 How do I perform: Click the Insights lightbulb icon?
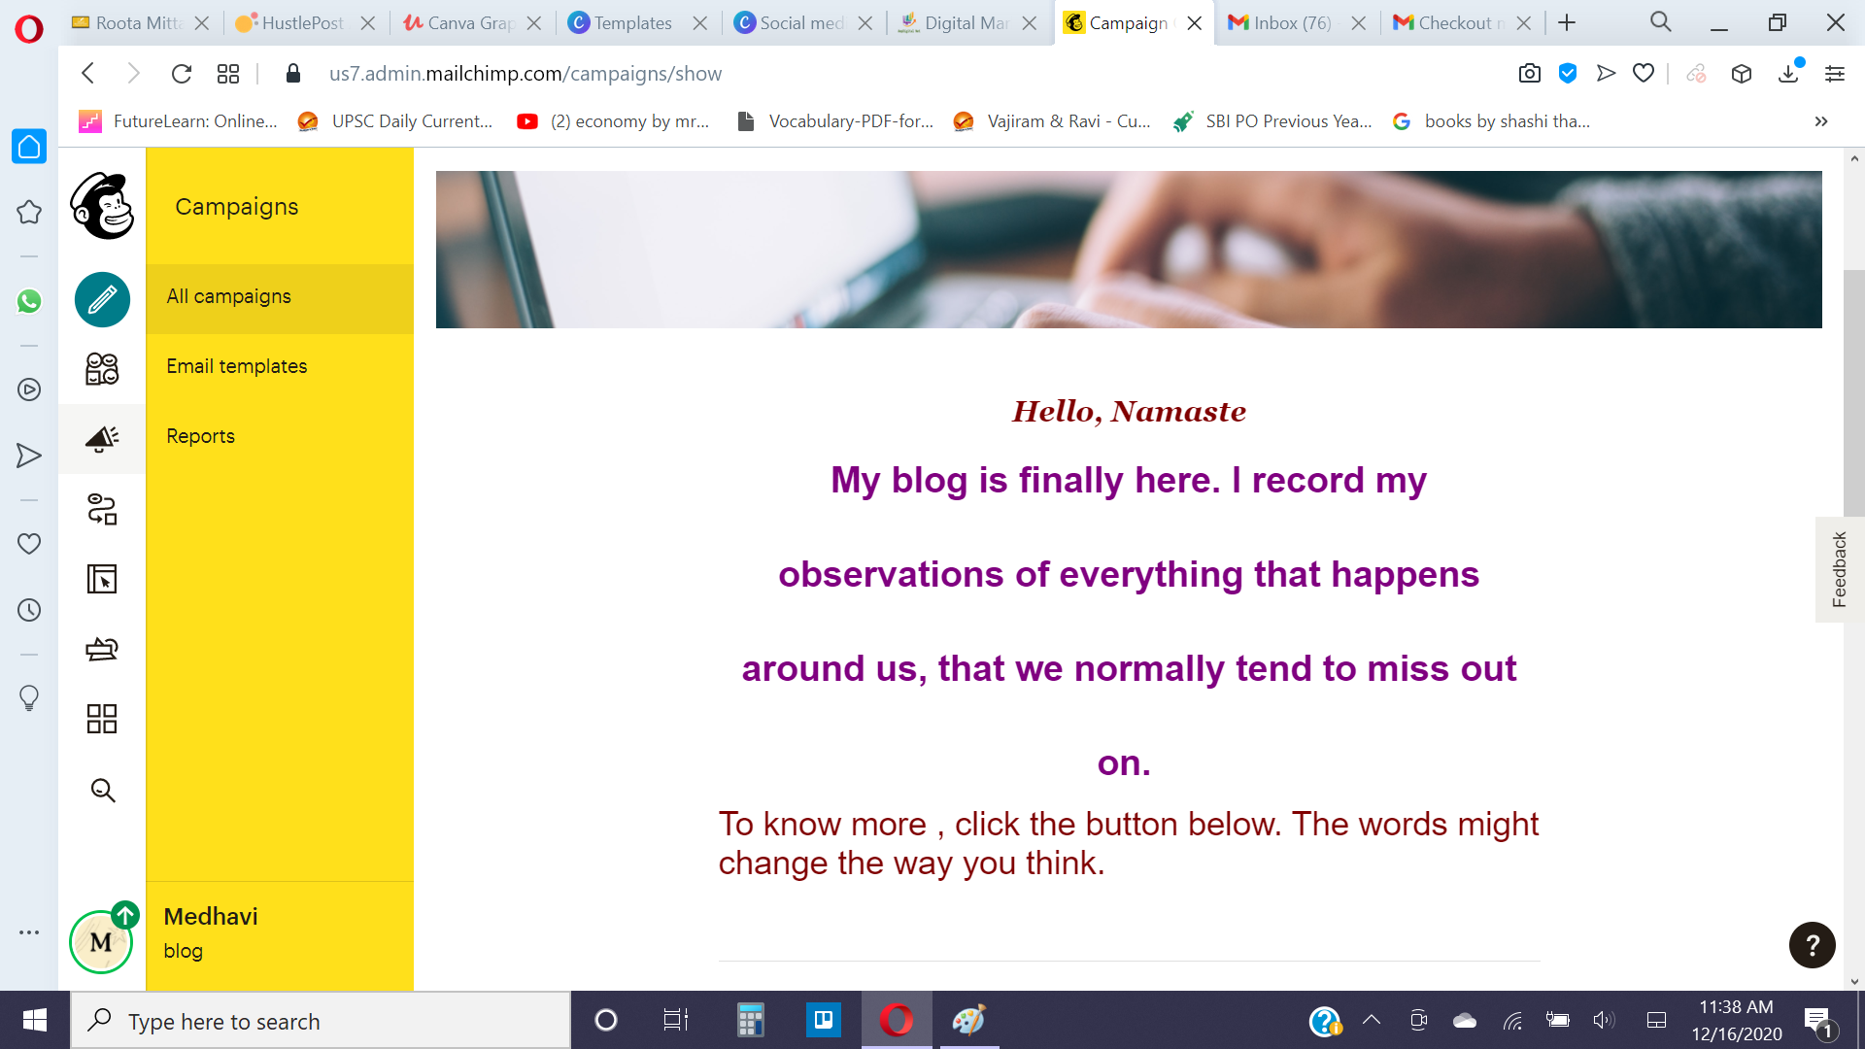(x=29, y=695)
